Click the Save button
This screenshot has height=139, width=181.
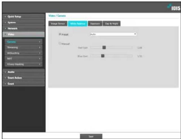tap(91, 136)
